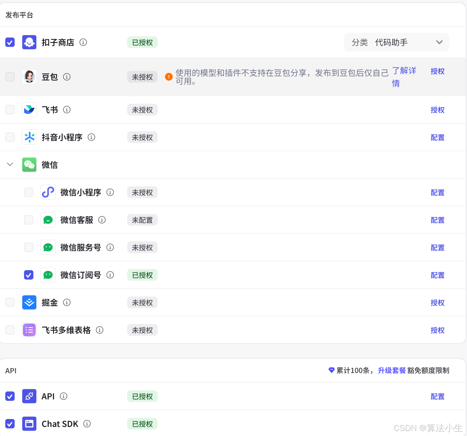Check the 抖音小程序 checkbox
Image resolution: width=467 pixels, height=436 pixels.
(x=10, y=137)
